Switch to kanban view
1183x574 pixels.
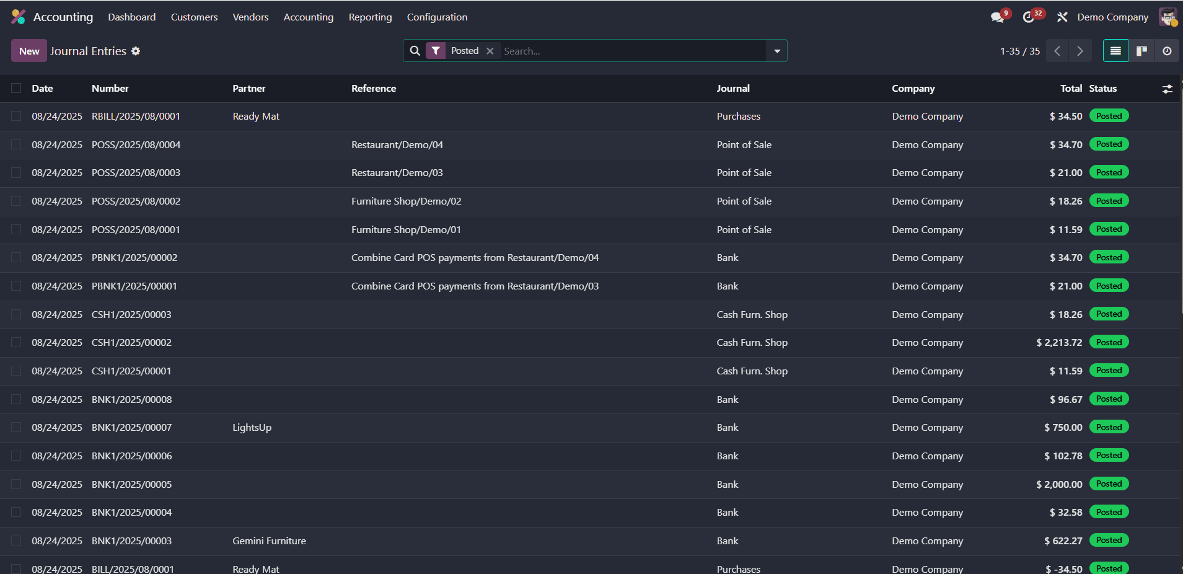tap(1141, 51)
